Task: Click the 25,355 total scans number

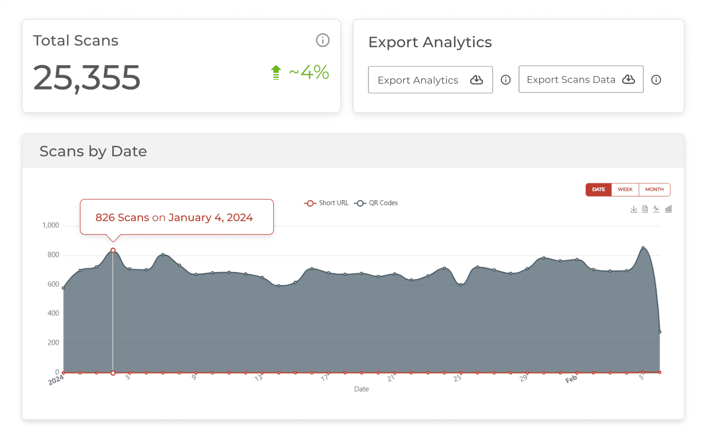Action: (x=87, y=77)
